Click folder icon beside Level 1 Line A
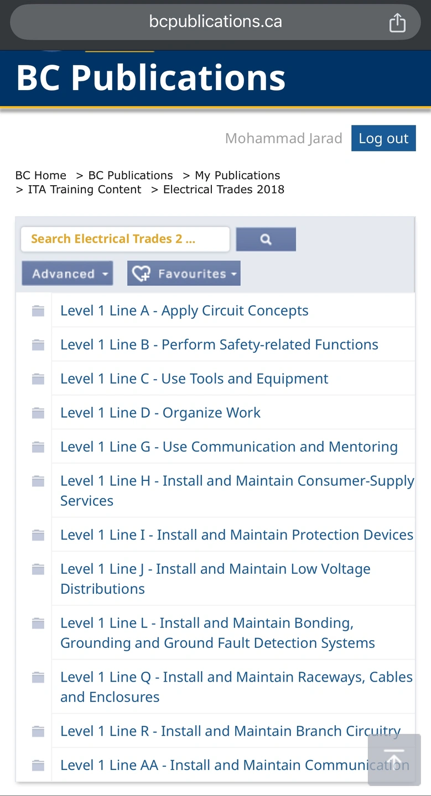The width and height of the screenshot is (431, 796). click(x=38, y=311)
